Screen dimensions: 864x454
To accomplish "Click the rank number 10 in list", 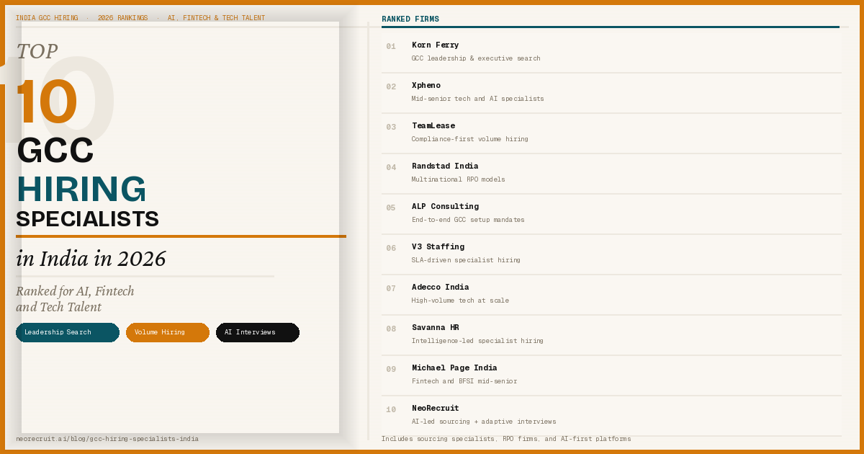I will pos(391,410).
